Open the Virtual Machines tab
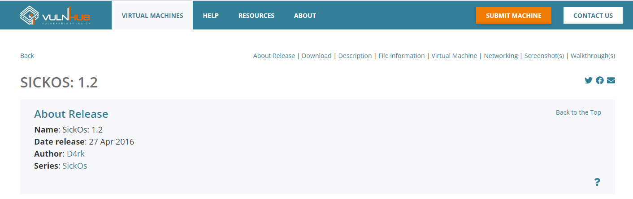 (152, 15)
